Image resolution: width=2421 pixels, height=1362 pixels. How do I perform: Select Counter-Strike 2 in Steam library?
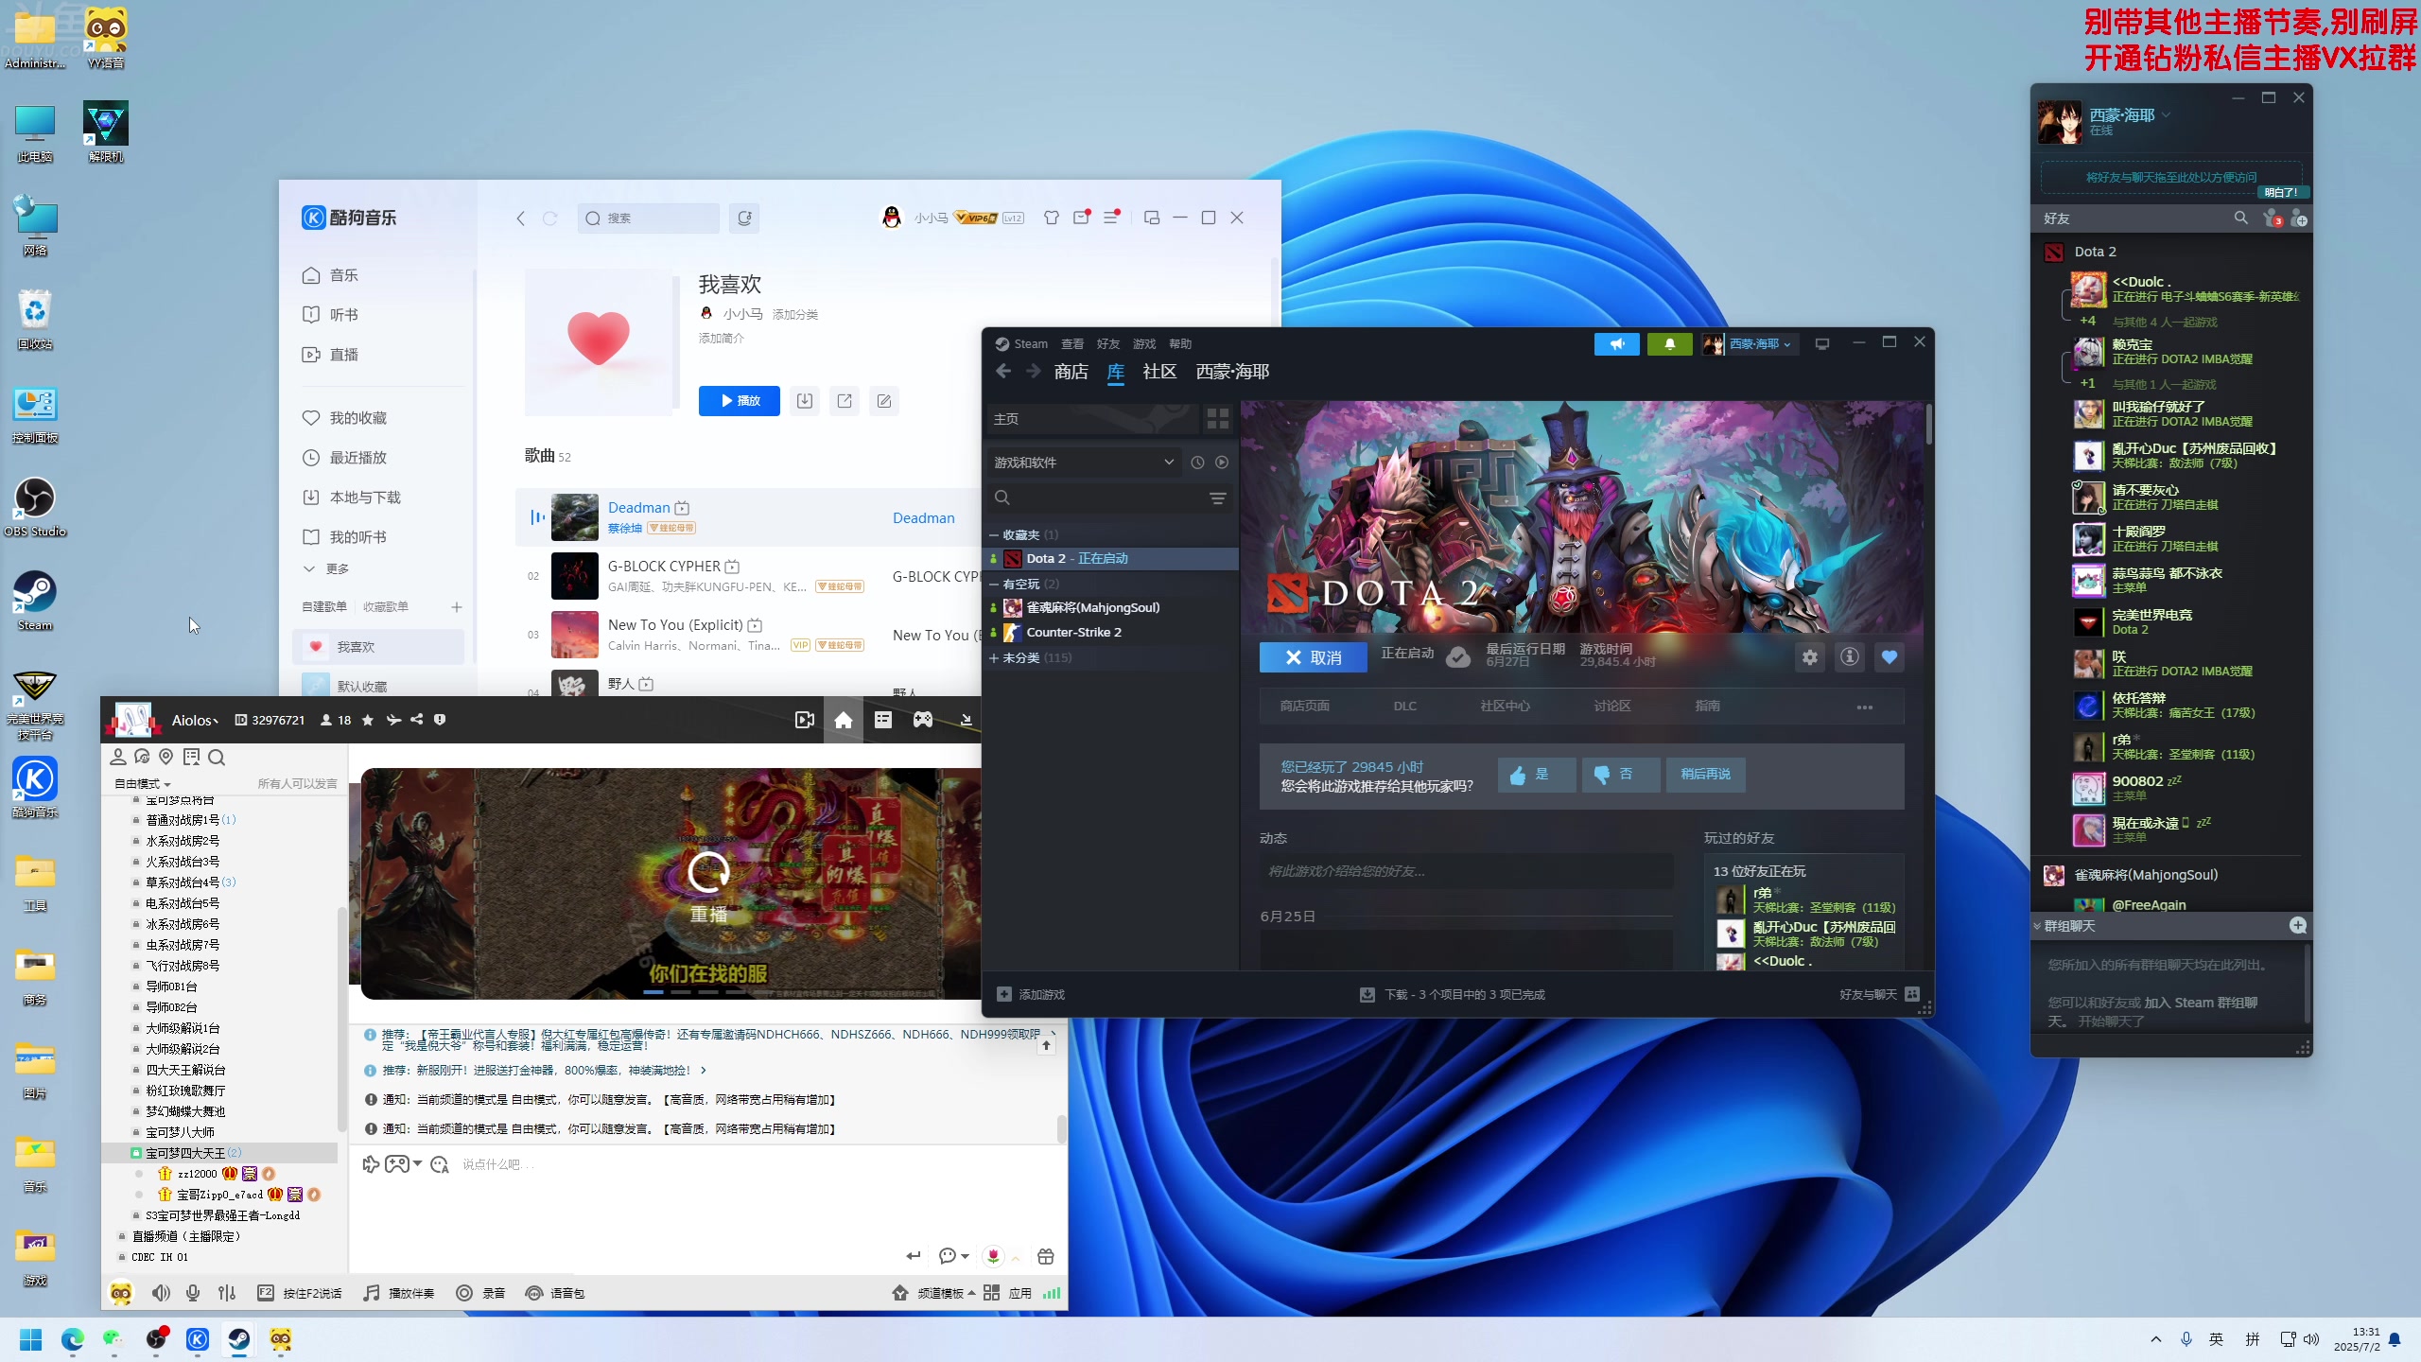pyautogui.click(x=1074, y=633)
